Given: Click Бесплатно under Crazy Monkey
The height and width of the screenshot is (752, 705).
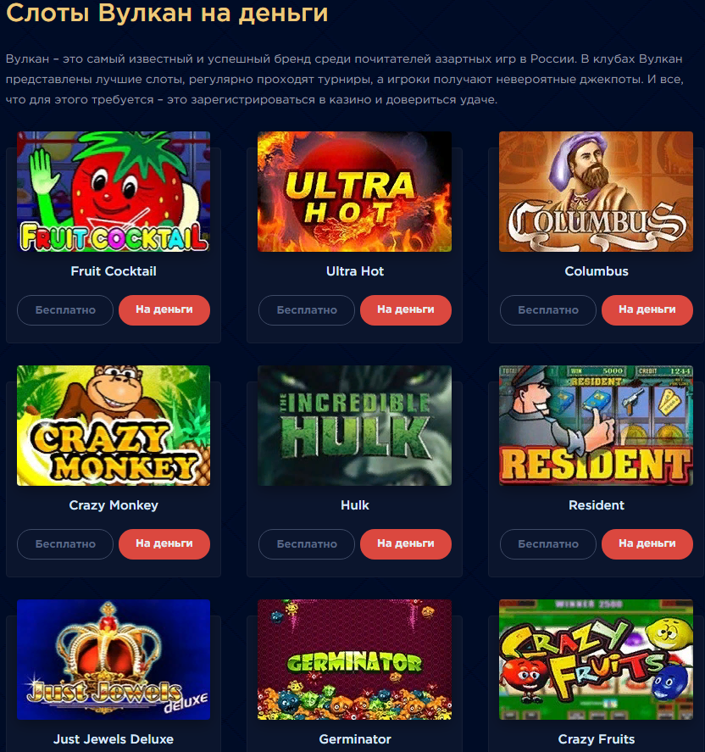Looking at the screenshot, I should point(65,543).
